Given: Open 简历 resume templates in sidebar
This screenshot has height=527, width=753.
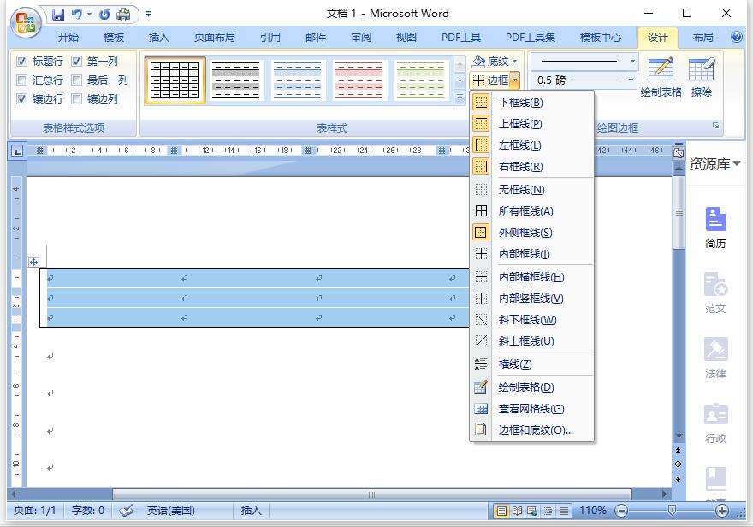Looking at the screenshot, I should coord(715,228).
